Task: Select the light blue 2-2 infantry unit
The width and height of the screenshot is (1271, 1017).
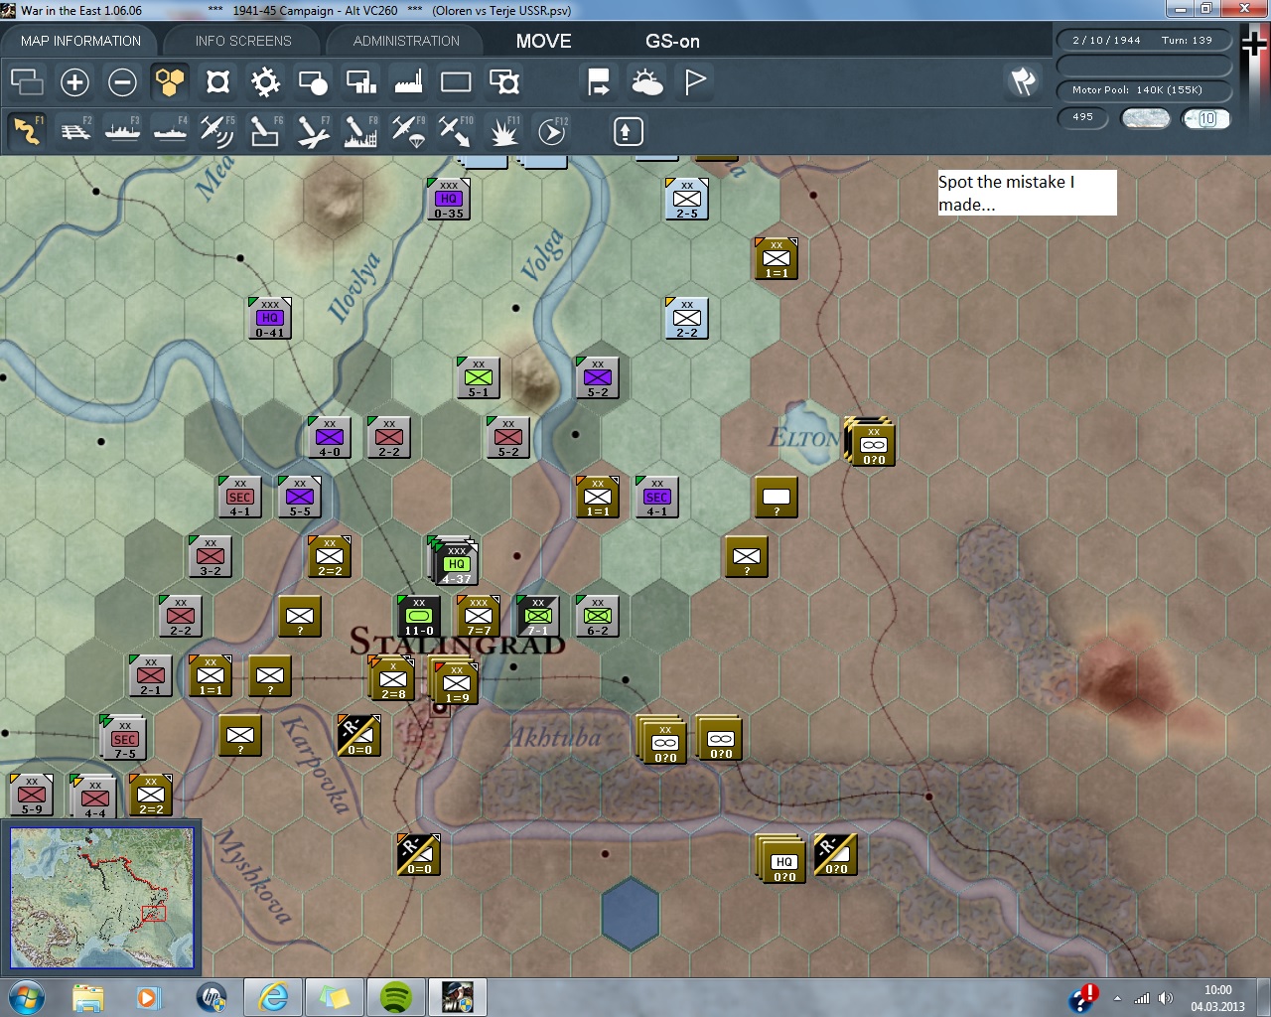Action: 687,318
